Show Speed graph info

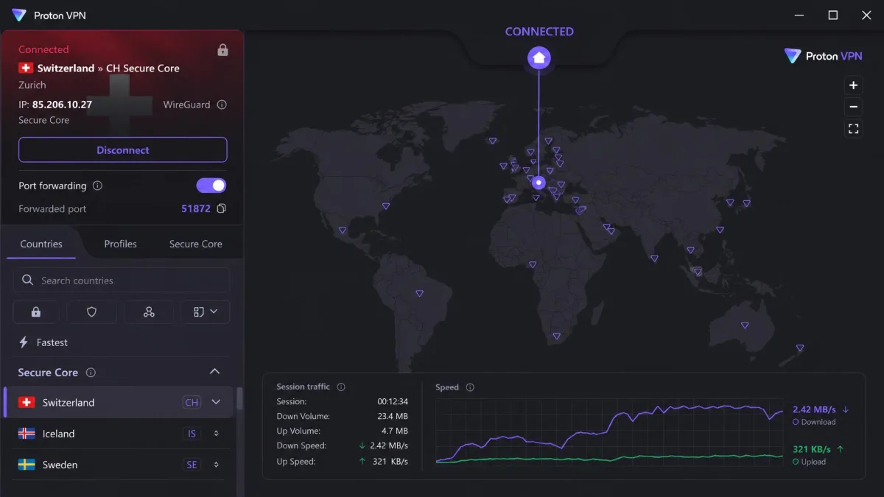pos(470,387)
